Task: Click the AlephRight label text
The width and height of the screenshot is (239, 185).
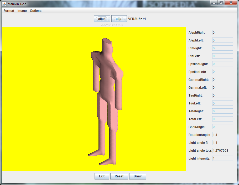Action: [197, 33]
